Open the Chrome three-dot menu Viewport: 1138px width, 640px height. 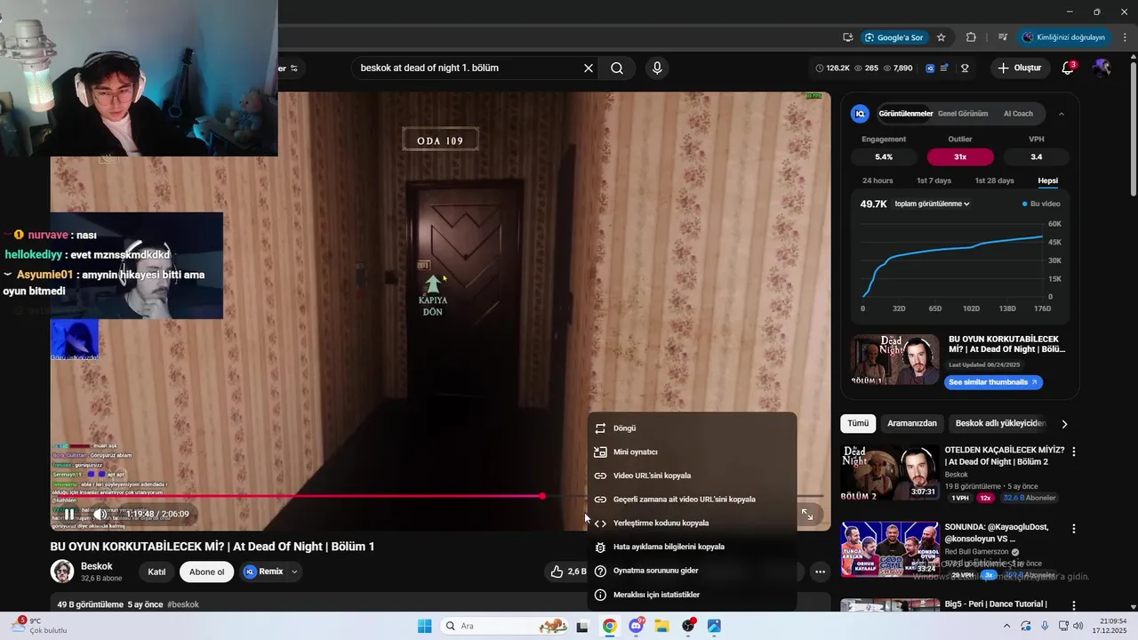[x=1125, y=37]
